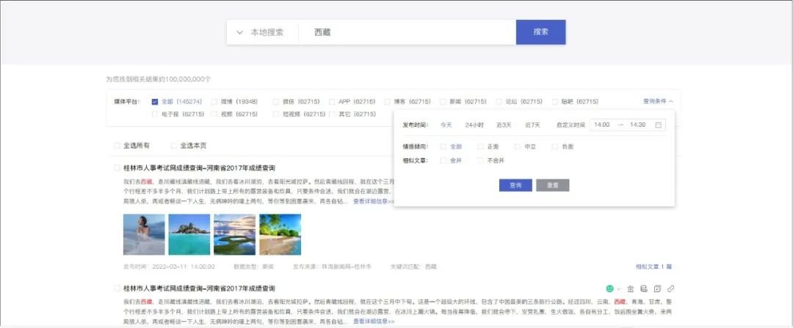
Task: Click the alert siren icon in second result
Action: coord(630,288)
